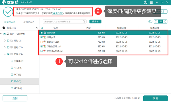Screen dimensions: 171x104
Task: Click the 告示.pdf file icon
Action: click(45, 33)
